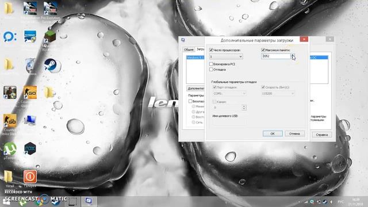The height and width of the screenshot is (207, 368).
Task: Select the Сеть radio button in msconfig
Action: (x=194, y=122)
